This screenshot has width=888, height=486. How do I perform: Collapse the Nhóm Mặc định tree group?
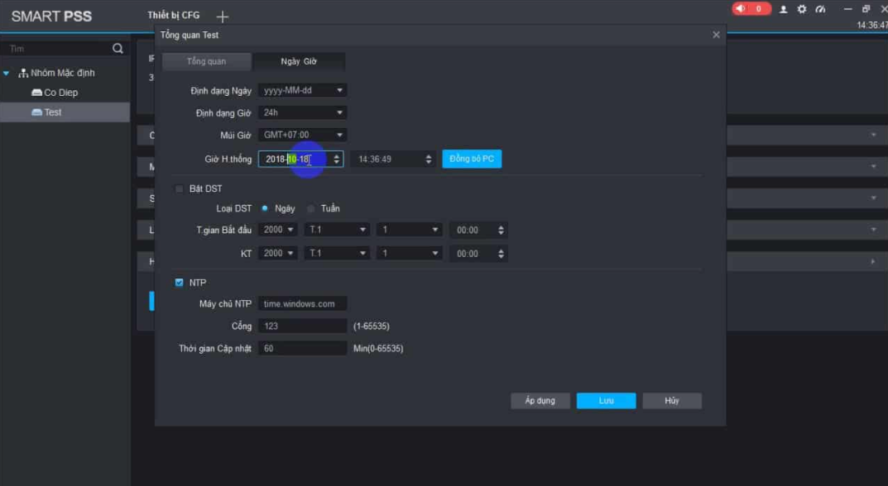point(7,74)
